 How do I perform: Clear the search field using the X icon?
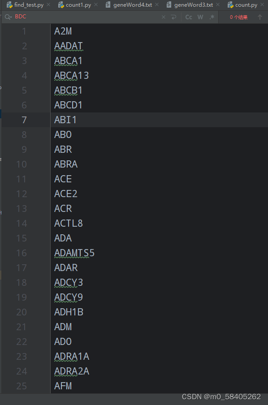(163, 17)
